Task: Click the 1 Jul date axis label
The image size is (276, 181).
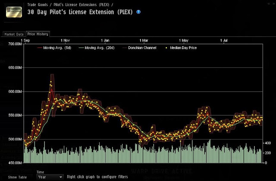Action: pos(224,40)
